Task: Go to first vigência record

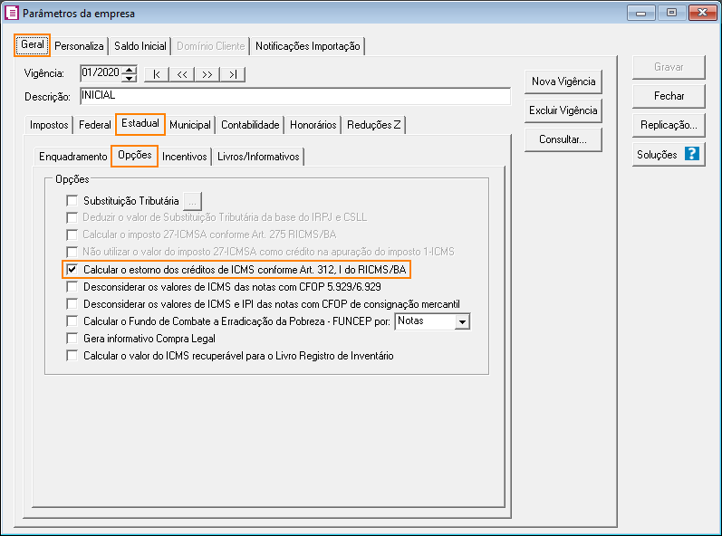Action: tap(157, 74)
